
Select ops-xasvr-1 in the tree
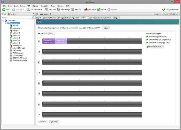tap(17, 28)
